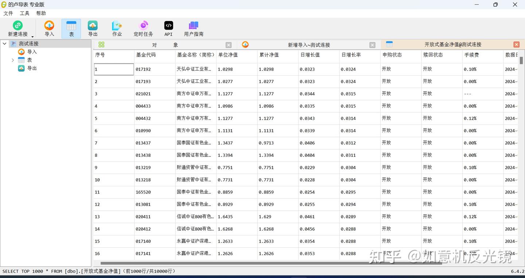Click the 累计净值 column header
525x278 pixels.
[278, 55]
